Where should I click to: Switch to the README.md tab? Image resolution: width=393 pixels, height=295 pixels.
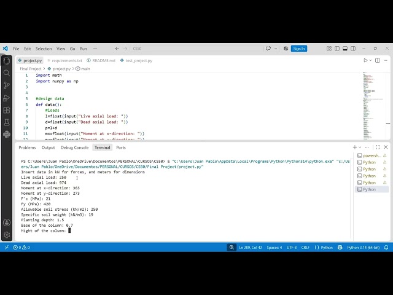click(x=101, y=60)
